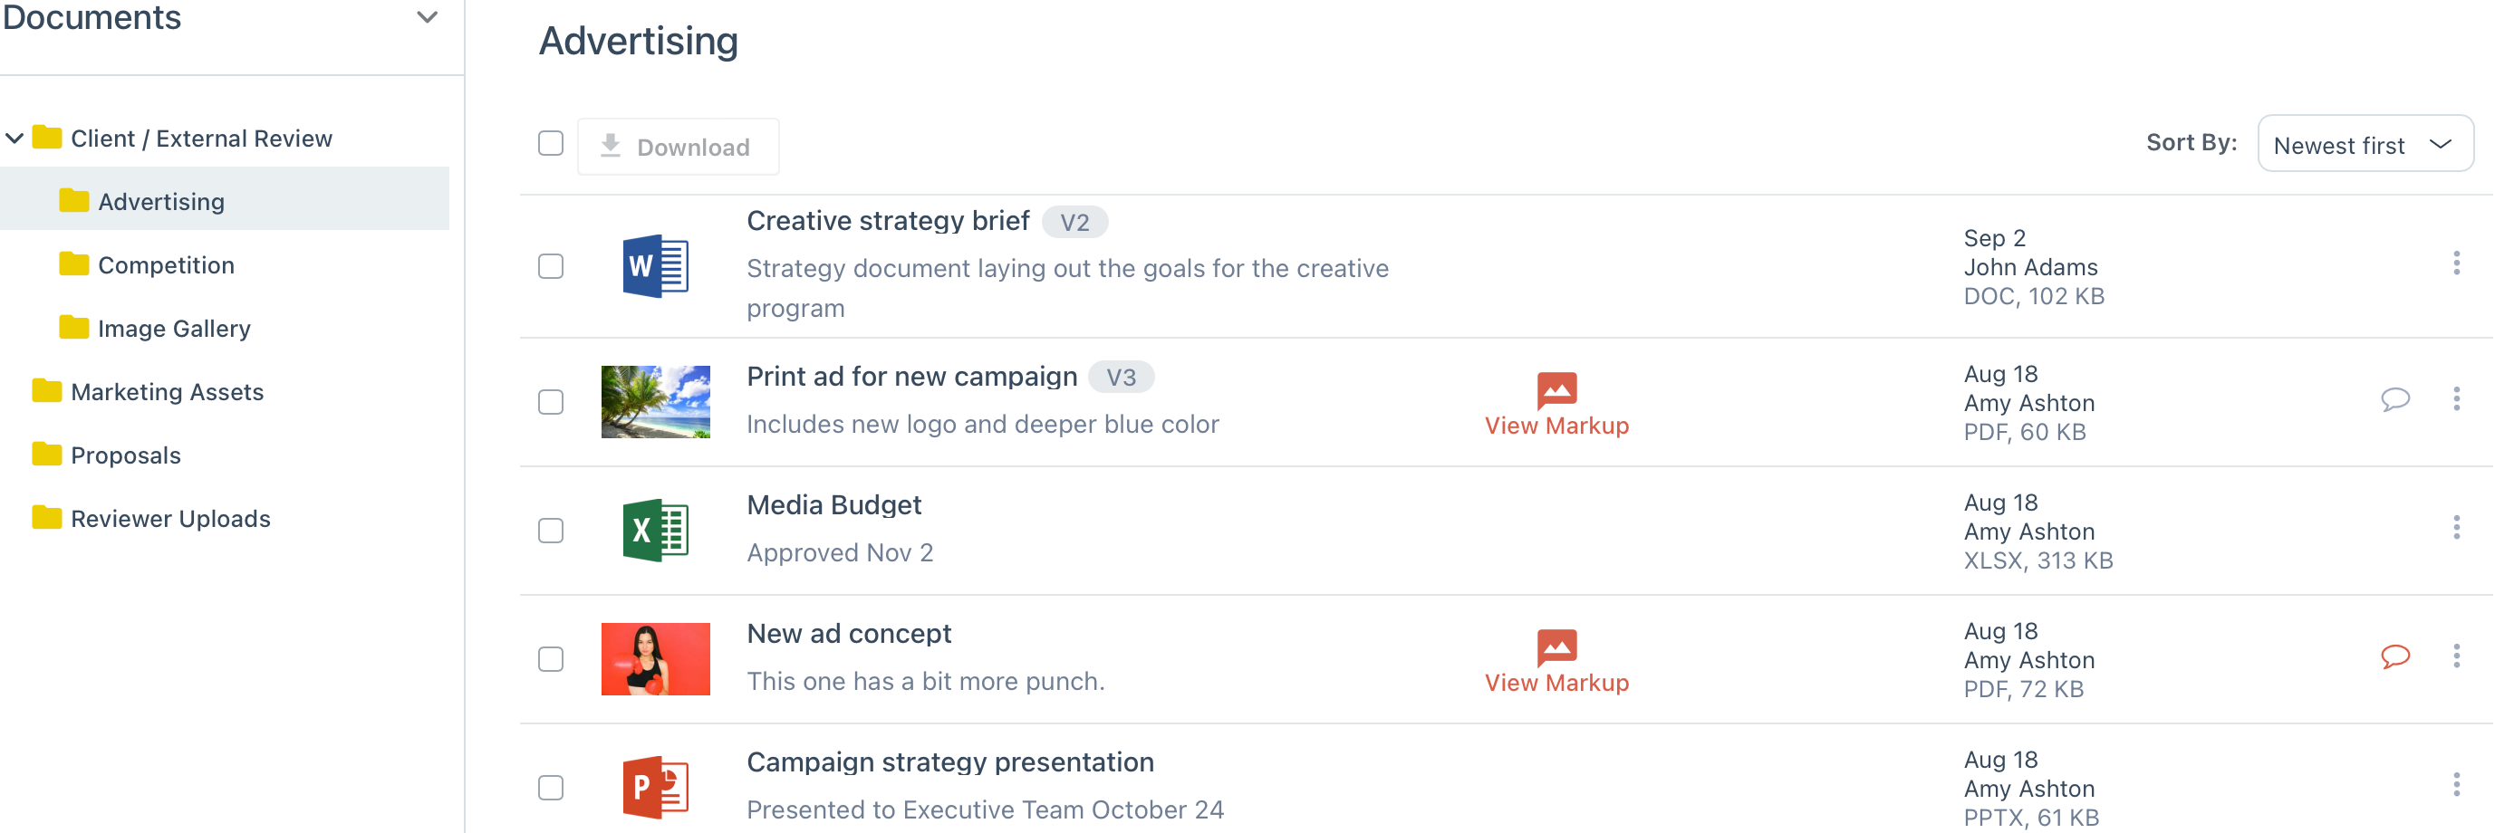The width and height of the screenshot is (2495, 833).
Task: Click the Marketing Assets folder icon
Action: (x=46, y=391)
